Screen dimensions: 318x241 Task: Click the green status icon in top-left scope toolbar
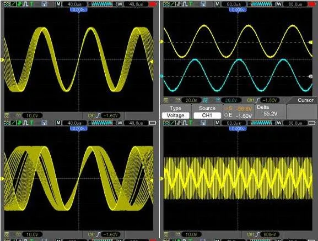(19, 4)
